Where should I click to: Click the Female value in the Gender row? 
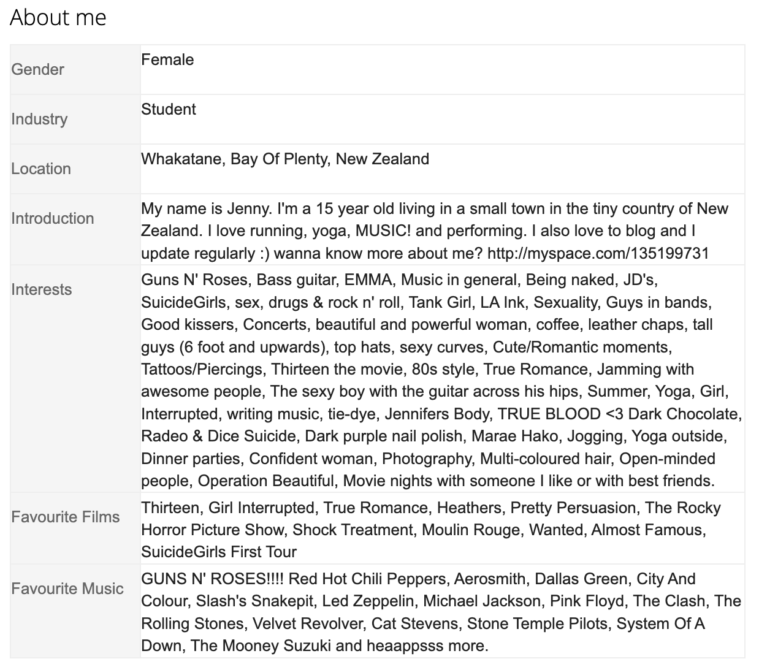(x=167, y=59)
